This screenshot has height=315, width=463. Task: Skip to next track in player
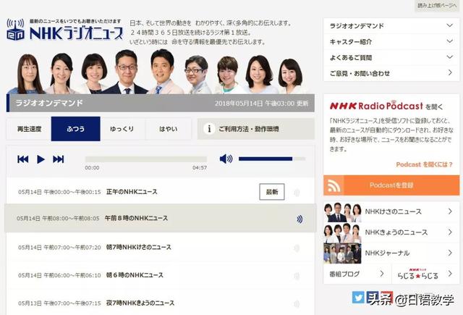58,159
